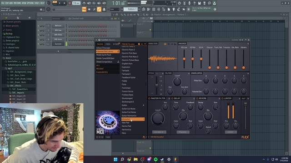Screen dimensions: 291x163
Task: Select the Helo Pad preset
Action: tap(125, 123)
